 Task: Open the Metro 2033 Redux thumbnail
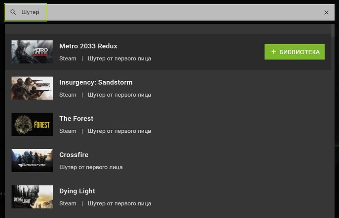point(32,52)
